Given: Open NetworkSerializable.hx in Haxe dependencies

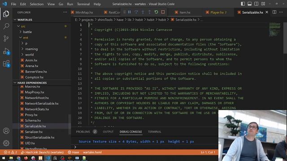Looking at the screenshot, I should (x=42, y=103).
